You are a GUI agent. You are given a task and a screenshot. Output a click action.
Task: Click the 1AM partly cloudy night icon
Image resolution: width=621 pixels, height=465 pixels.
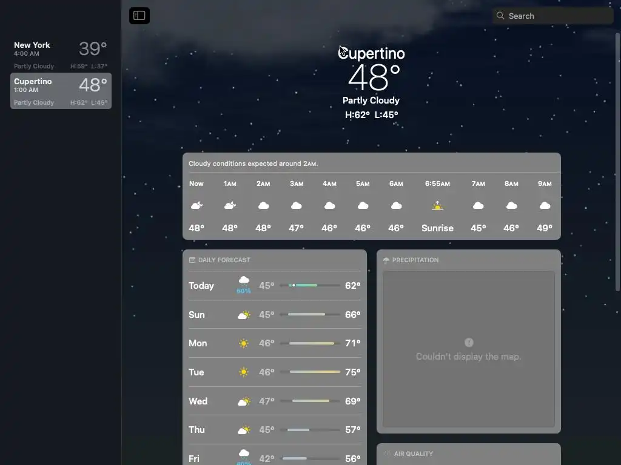point(230,205)
